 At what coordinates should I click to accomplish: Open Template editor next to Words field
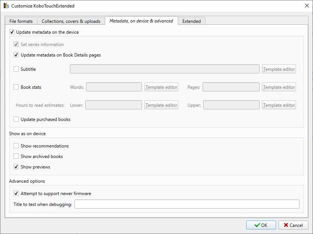click(161, 87)
